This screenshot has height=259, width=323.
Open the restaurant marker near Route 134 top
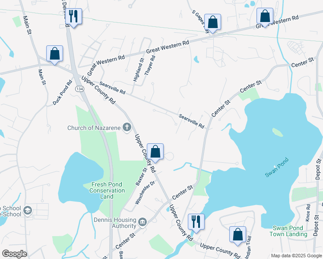pos(73,18)
